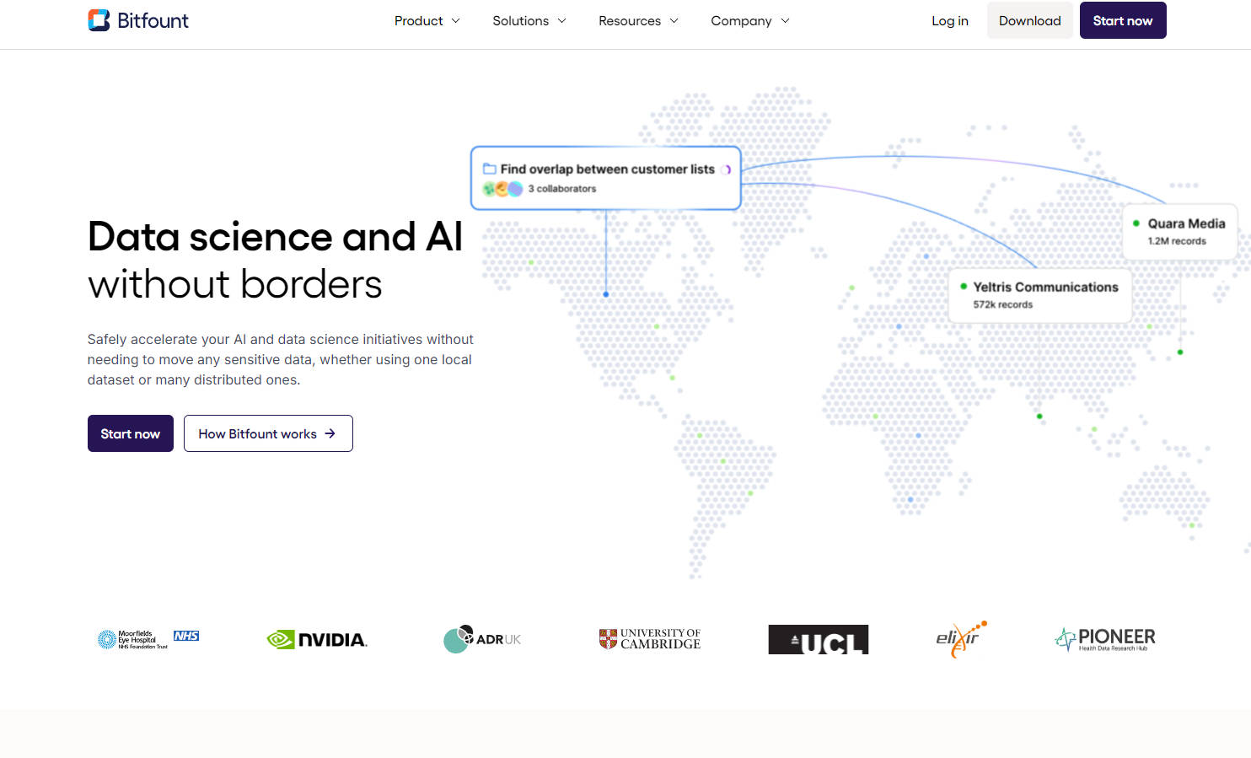The width and height of the screenshot is (1251, 758).
Task: Click the hero Start now button
Action: tap(130, 433)
